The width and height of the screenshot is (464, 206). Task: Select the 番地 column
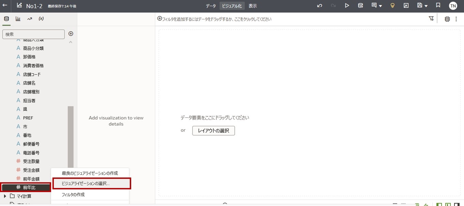click(27, 135)
